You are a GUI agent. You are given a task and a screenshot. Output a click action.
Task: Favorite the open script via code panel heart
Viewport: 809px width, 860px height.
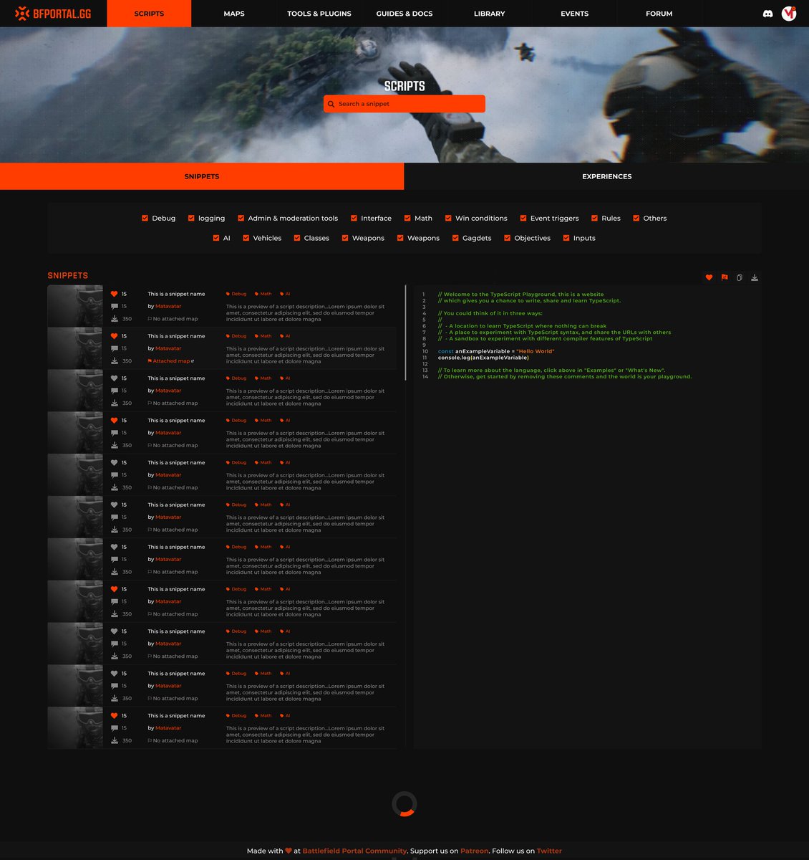coord(709,277)
